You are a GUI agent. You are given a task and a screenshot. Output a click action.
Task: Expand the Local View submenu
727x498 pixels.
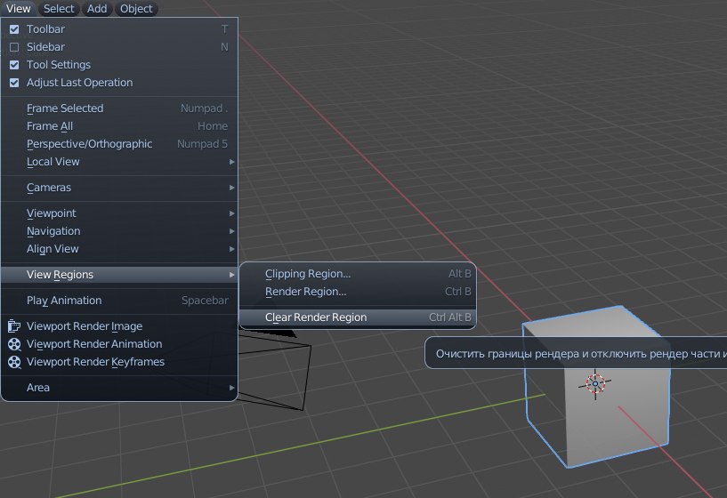119,162
